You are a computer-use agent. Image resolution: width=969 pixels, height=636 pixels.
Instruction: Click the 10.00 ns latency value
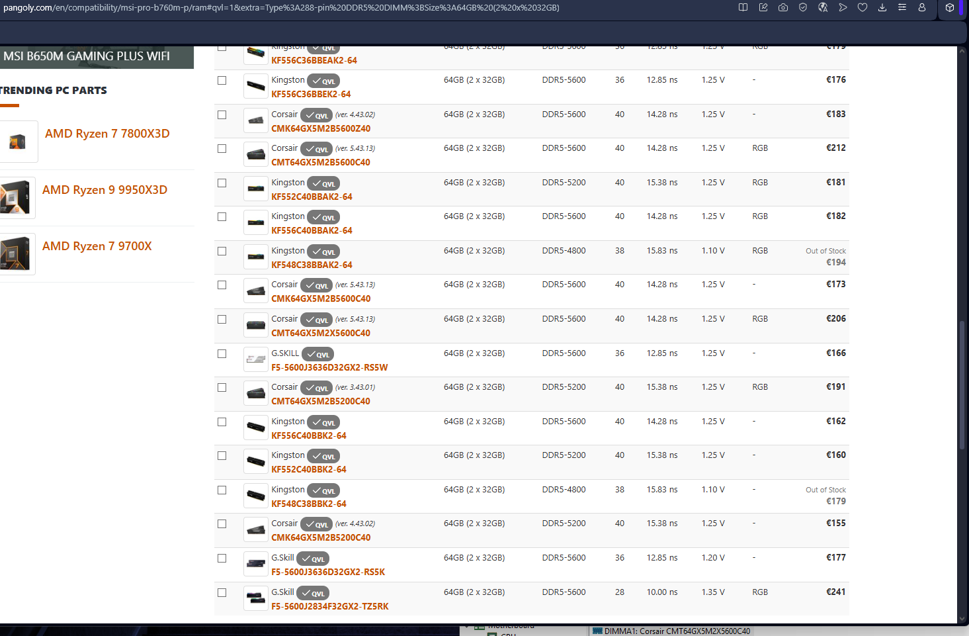662,592
